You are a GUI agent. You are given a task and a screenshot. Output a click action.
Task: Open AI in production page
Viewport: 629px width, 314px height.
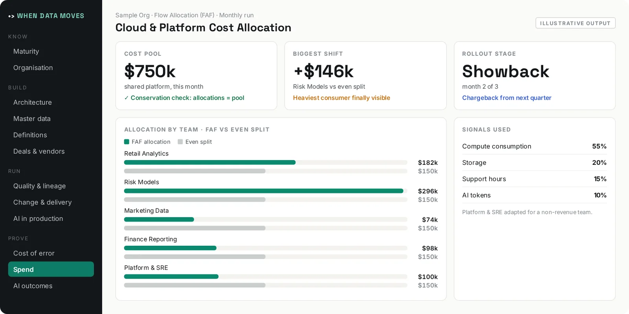click(x=38, y=219)
